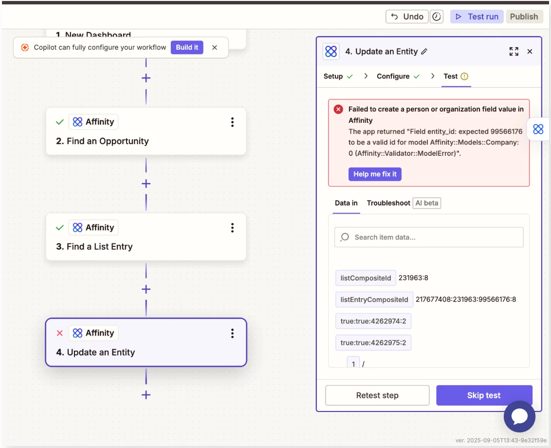Add step after Update an Entity

click(146, 395)
